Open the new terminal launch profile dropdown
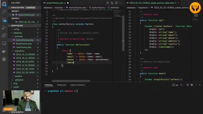This screenshot has width=203, height=114. point(184,85)
